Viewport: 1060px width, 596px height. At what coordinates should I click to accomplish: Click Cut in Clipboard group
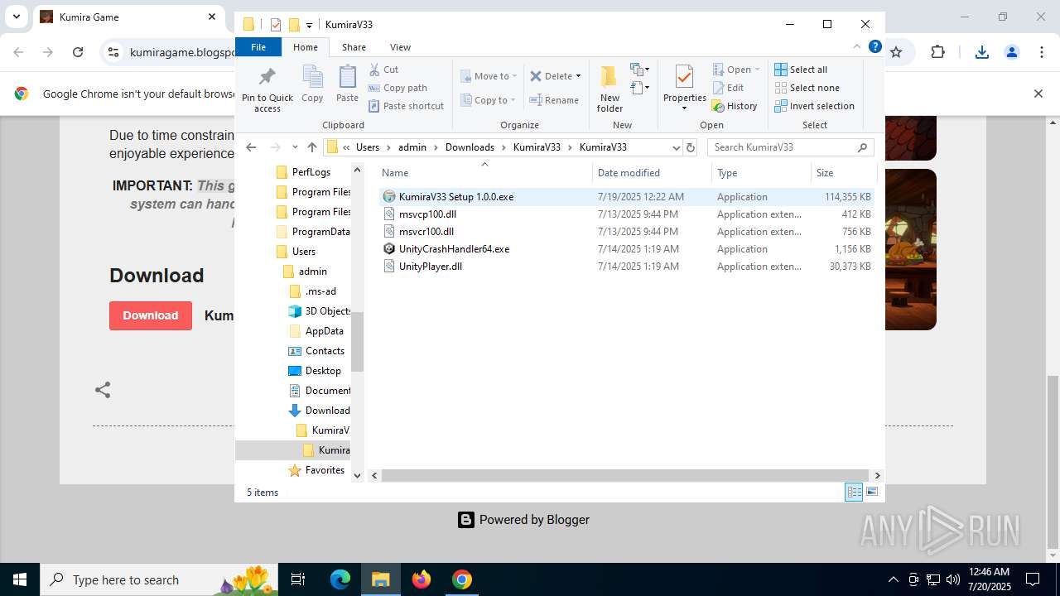point(384,70)
